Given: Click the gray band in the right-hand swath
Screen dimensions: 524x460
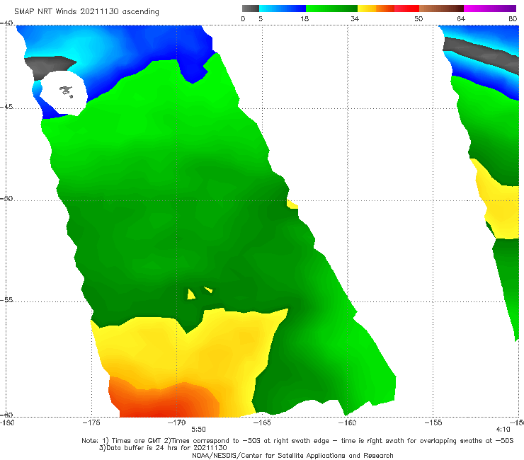Looking at the screenshot, I should 482,54.
